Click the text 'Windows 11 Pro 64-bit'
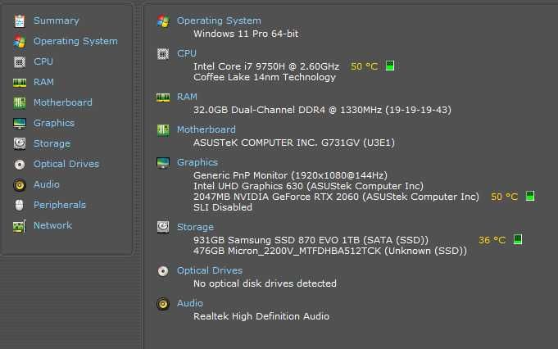Screen dimensions: 558x349 click(246, 34)
